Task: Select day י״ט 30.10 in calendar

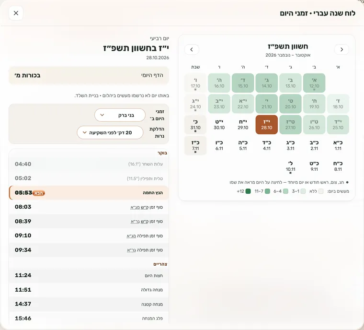Action: (219, 125)
